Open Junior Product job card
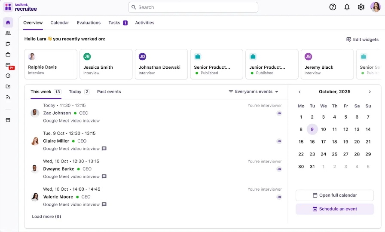 pos(272,64)
